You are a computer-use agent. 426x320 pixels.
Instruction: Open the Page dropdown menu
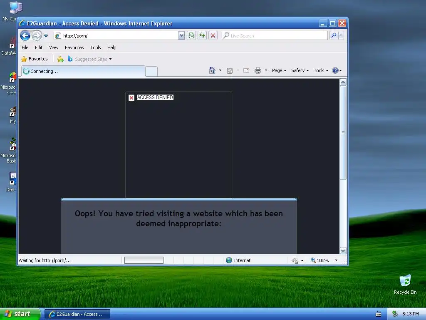pyautogui.click(x=279, y=70)
